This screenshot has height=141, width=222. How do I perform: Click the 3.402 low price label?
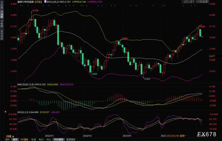(x=94, y=74)
